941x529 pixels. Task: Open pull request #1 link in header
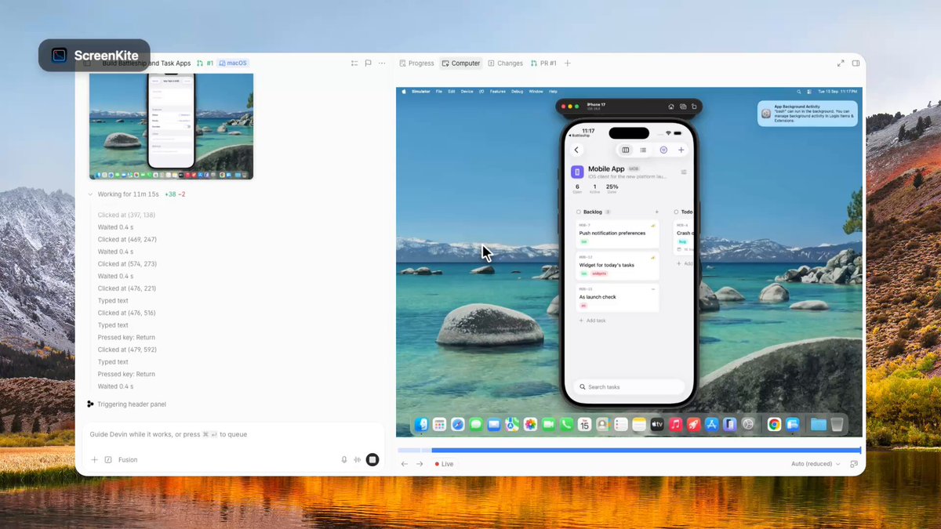[x=205, y=63]
